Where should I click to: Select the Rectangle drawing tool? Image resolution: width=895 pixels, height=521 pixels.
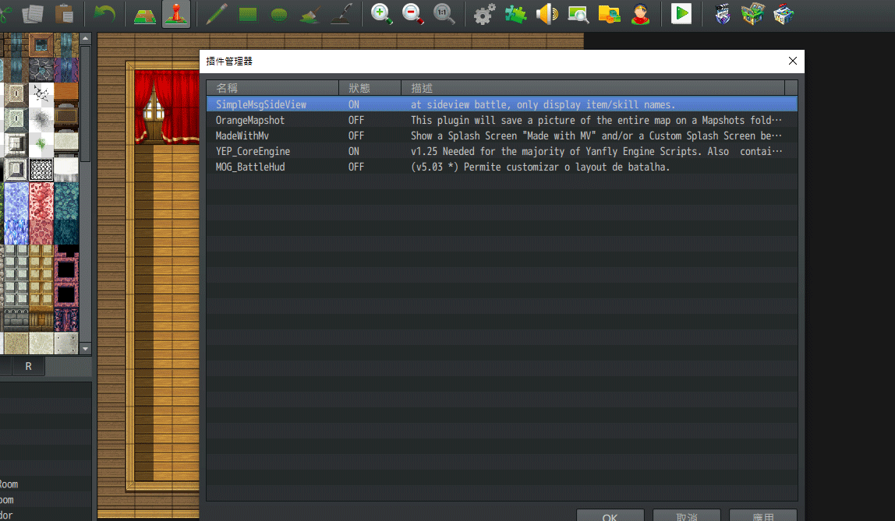[x=248, y=14]
